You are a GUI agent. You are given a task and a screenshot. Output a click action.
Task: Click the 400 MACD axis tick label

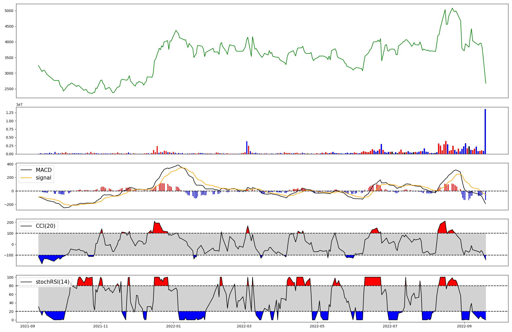tap(10, 164)
